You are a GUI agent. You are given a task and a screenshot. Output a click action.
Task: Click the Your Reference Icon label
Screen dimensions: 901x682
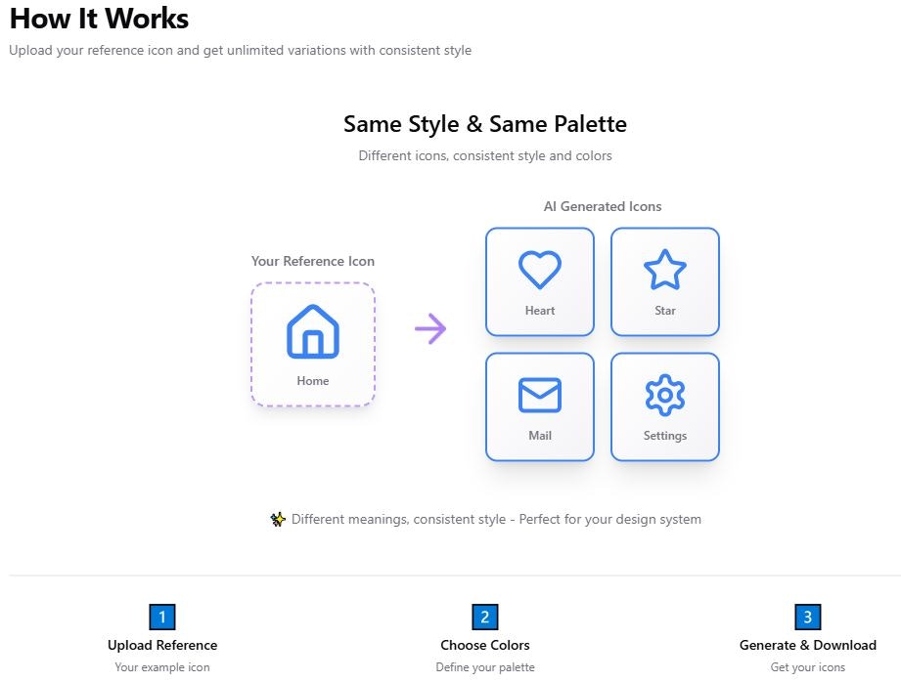pyautogui.click(x=312, y=261)
